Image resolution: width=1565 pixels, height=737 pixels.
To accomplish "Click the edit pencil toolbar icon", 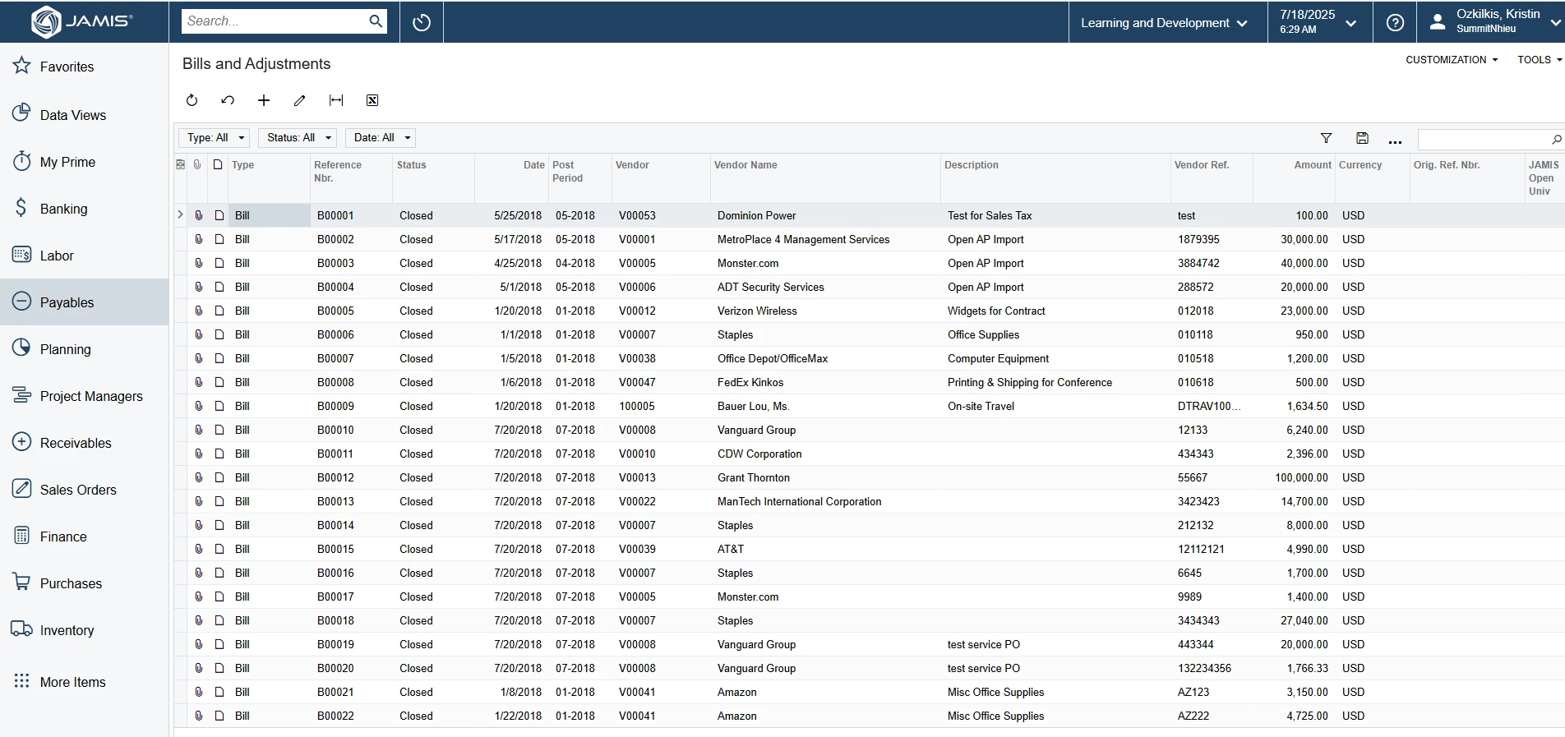I will coord(300,100).
